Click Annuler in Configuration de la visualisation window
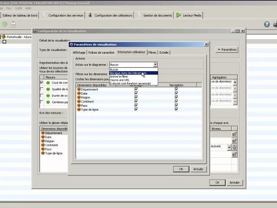This screenshot has width=277, height=208. point(235,183)
